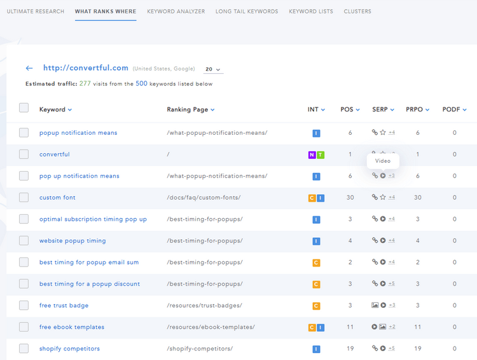477x360 pixels.
Task: Expand +5 SERP features for 'shopify competitors'
Action: pos(392,348)
